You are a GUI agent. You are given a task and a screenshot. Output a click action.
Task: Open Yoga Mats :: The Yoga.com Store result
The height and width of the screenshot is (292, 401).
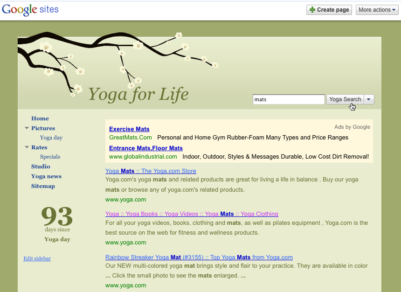click(151, 171)
